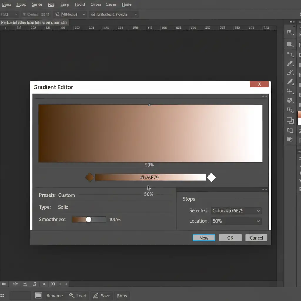Screen dimensions: 301x301
Task: Click the undo arrow tool icon
Action: 290,54
